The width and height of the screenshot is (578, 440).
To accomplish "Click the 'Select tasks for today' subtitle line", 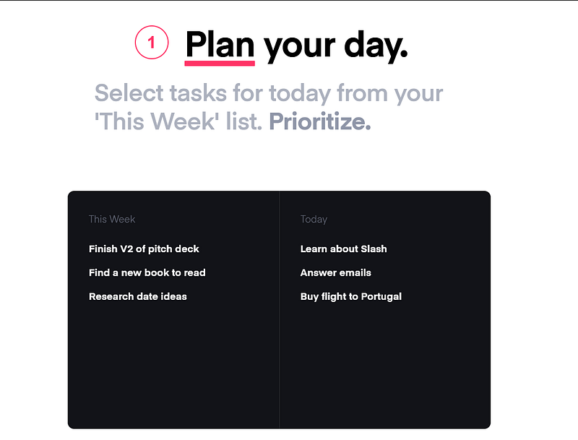I will (269, 93).
